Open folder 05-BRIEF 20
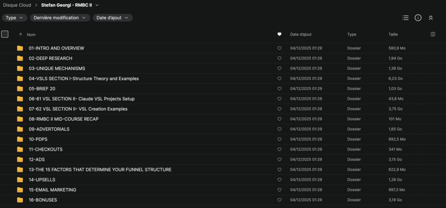 pos(42,89)
